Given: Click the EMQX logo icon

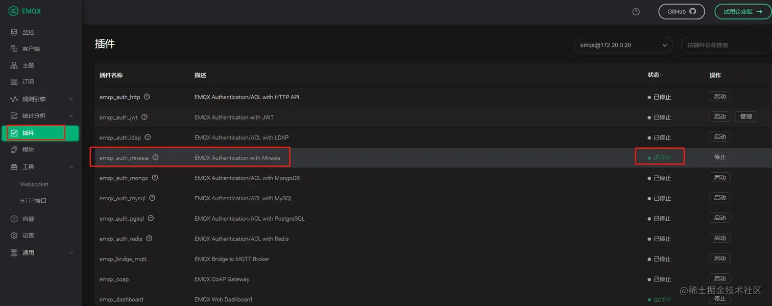Looking at the screenshot, I should [x=13, y=11].
